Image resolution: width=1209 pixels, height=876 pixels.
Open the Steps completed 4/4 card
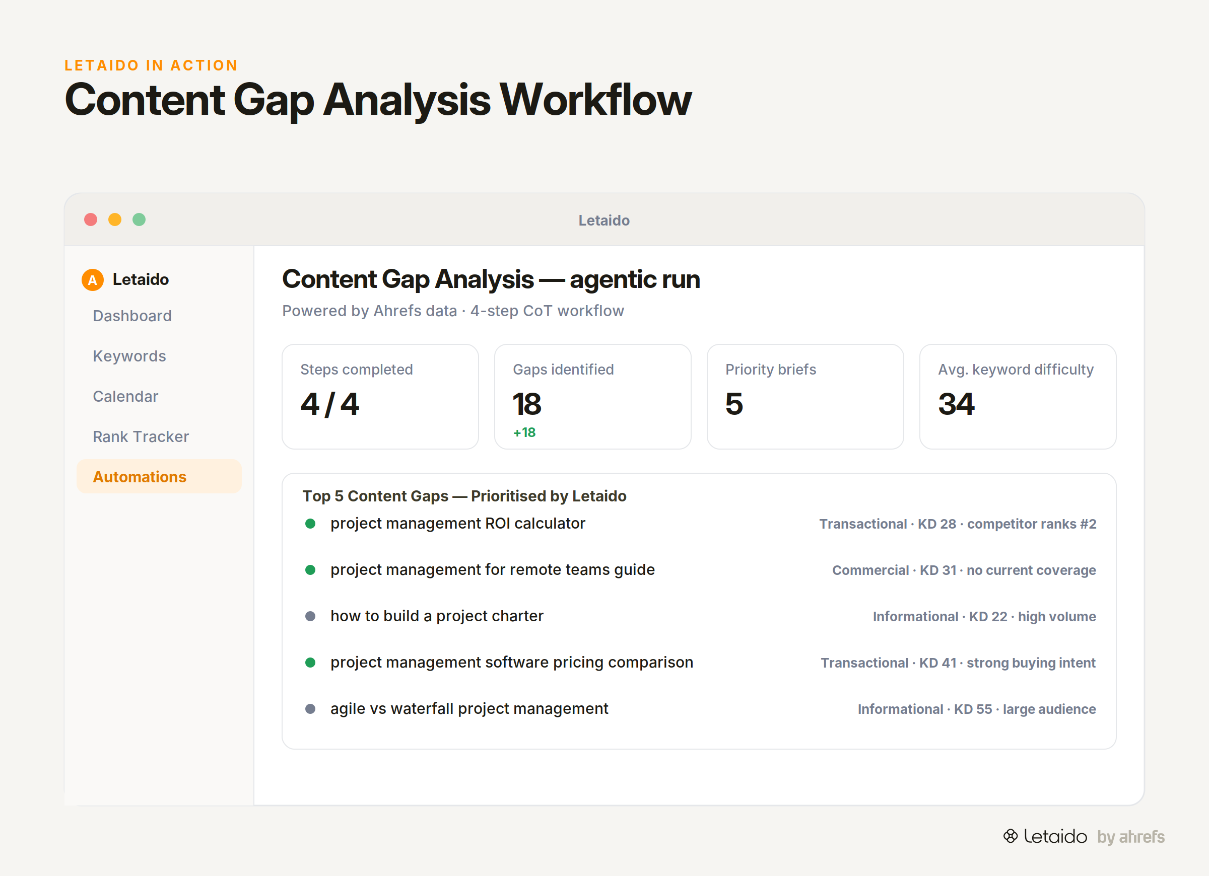pos(380,396)
